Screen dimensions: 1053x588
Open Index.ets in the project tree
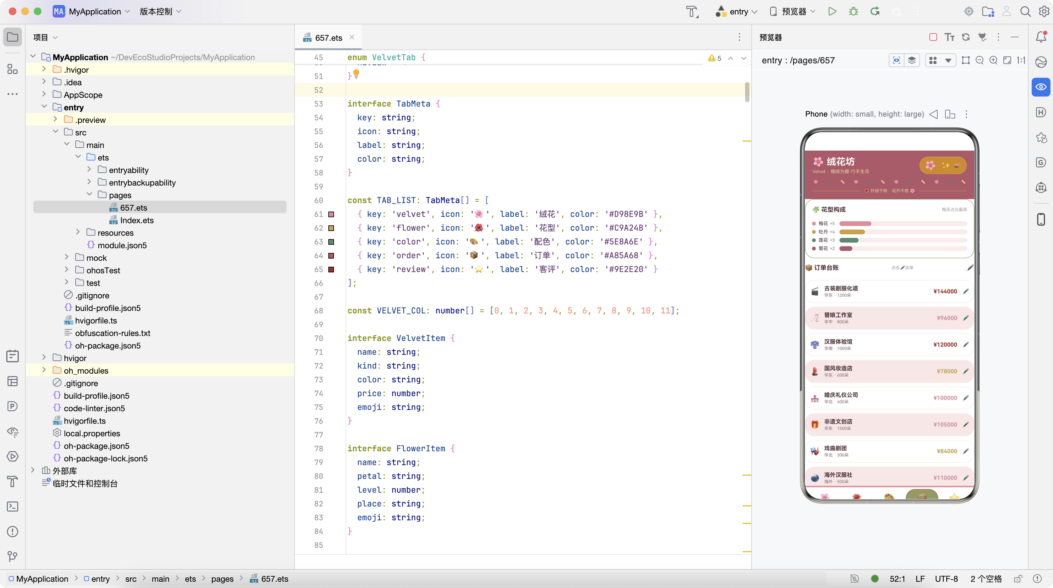pos(136,220)
